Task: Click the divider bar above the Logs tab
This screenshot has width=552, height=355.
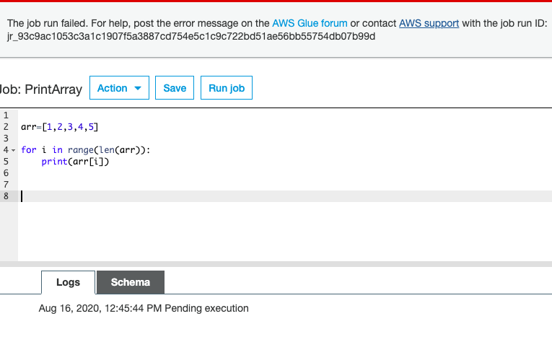Action: click(x=276, y=264)
